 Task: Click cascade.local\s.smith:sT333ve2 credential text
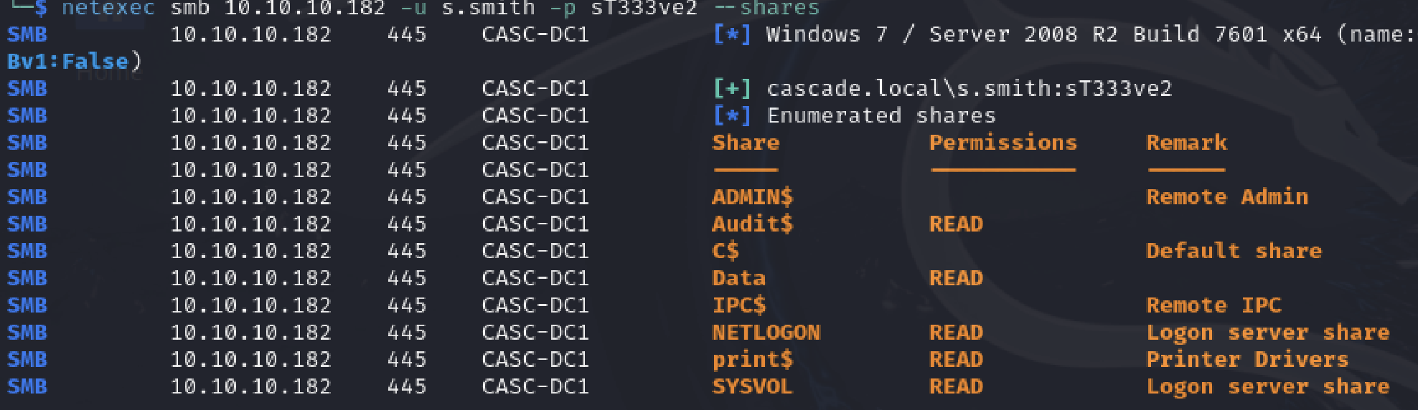(969, 89)
